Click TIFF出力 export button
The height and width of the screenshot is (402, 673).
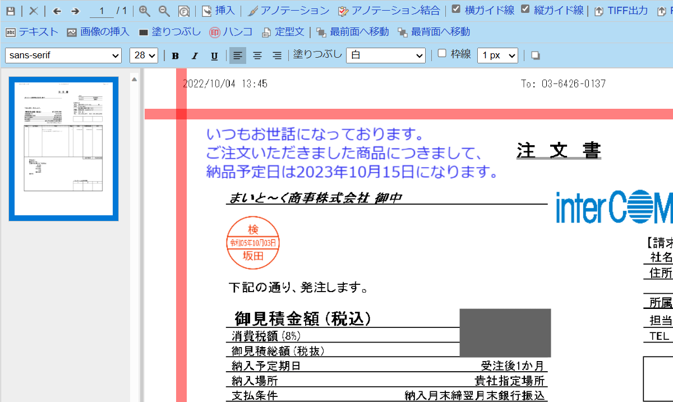(621, 11)
